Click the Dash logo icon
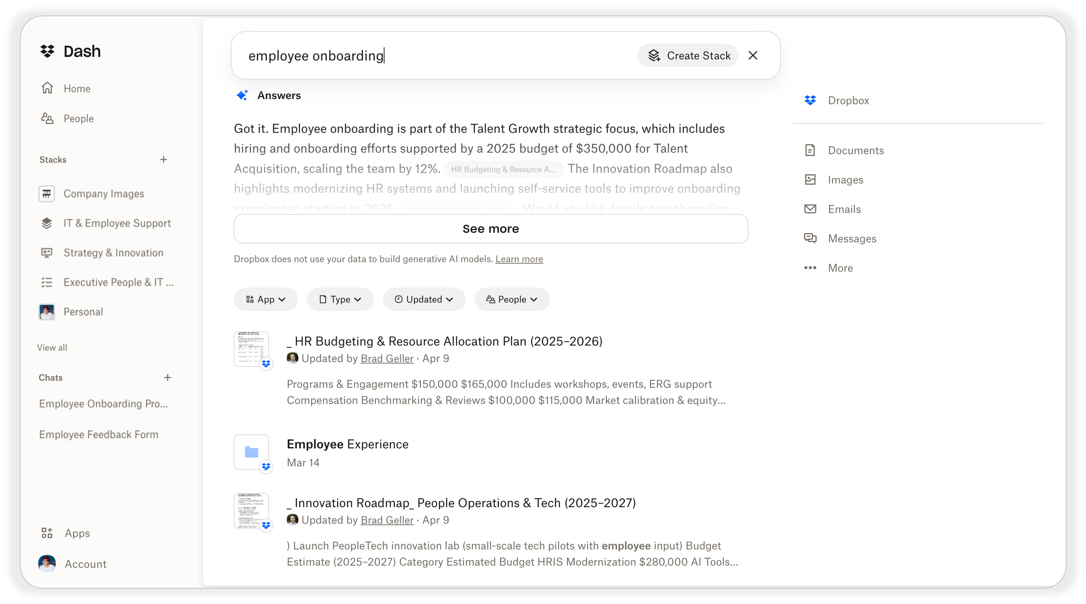Screen dimensions: 1086x604 (x=47, y=51)
